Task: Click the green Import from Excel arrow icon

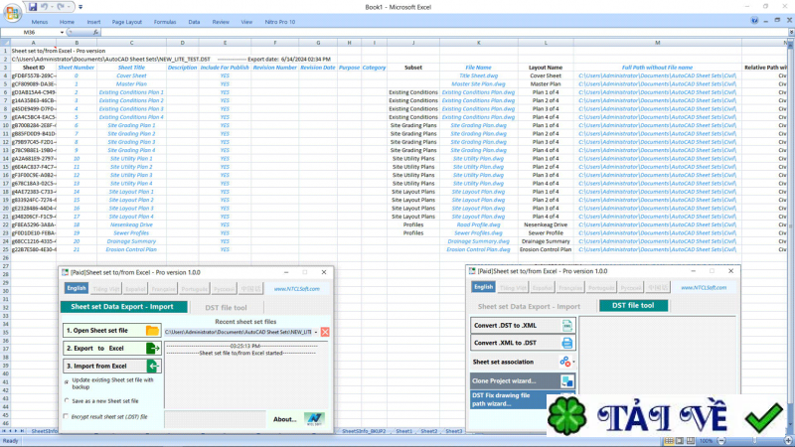Action: point(152,367)
